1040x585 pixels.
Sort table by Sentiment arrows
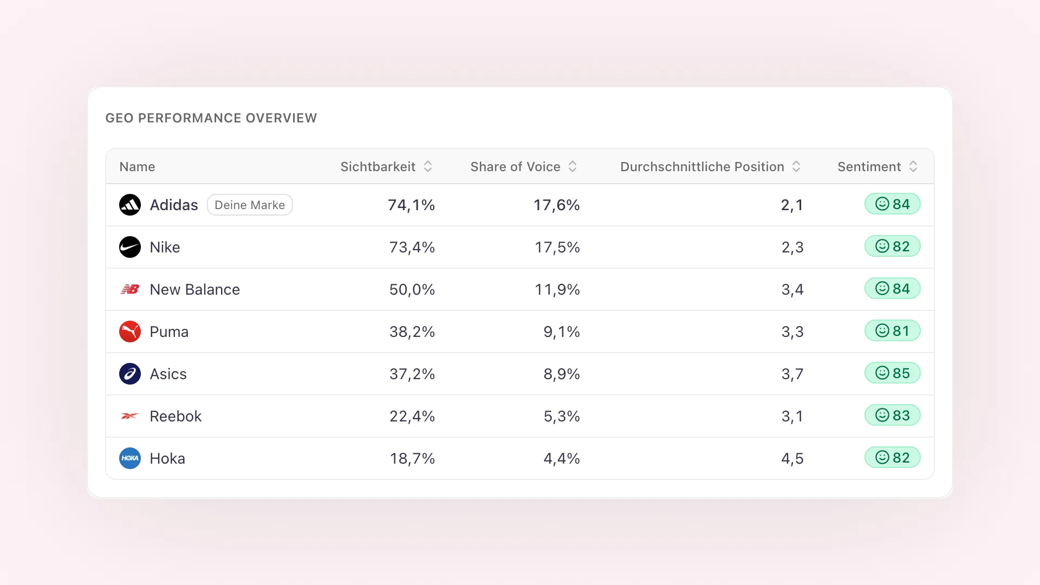(x=913, y=166)
